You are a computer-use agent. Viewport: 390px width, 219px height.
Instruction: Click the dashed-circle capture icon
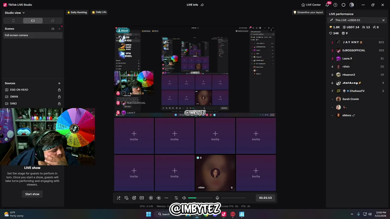click(158, 198)
